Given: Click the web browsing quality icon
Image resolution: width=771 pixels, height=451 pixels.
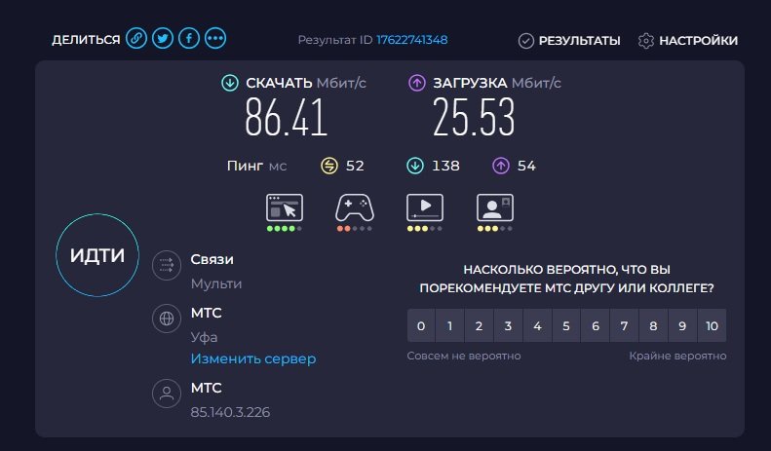Looking at the screenshot, I should point(285,207).
